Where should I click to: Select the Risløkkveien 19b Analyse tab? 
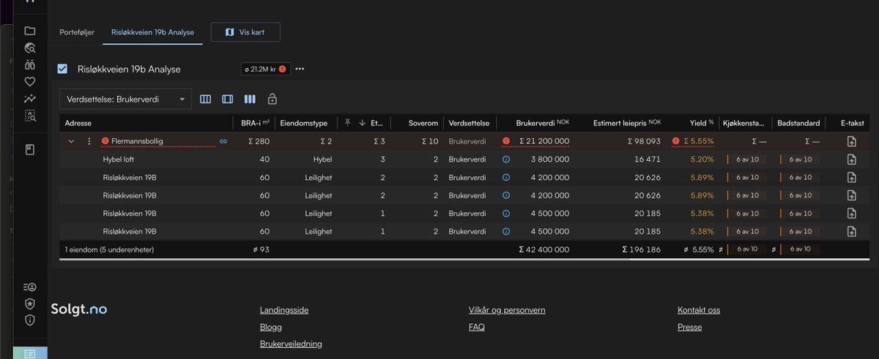click(152, 32)
